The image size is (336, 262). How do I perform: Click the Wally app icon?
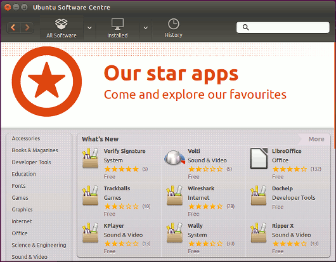(x=174, y=233)
